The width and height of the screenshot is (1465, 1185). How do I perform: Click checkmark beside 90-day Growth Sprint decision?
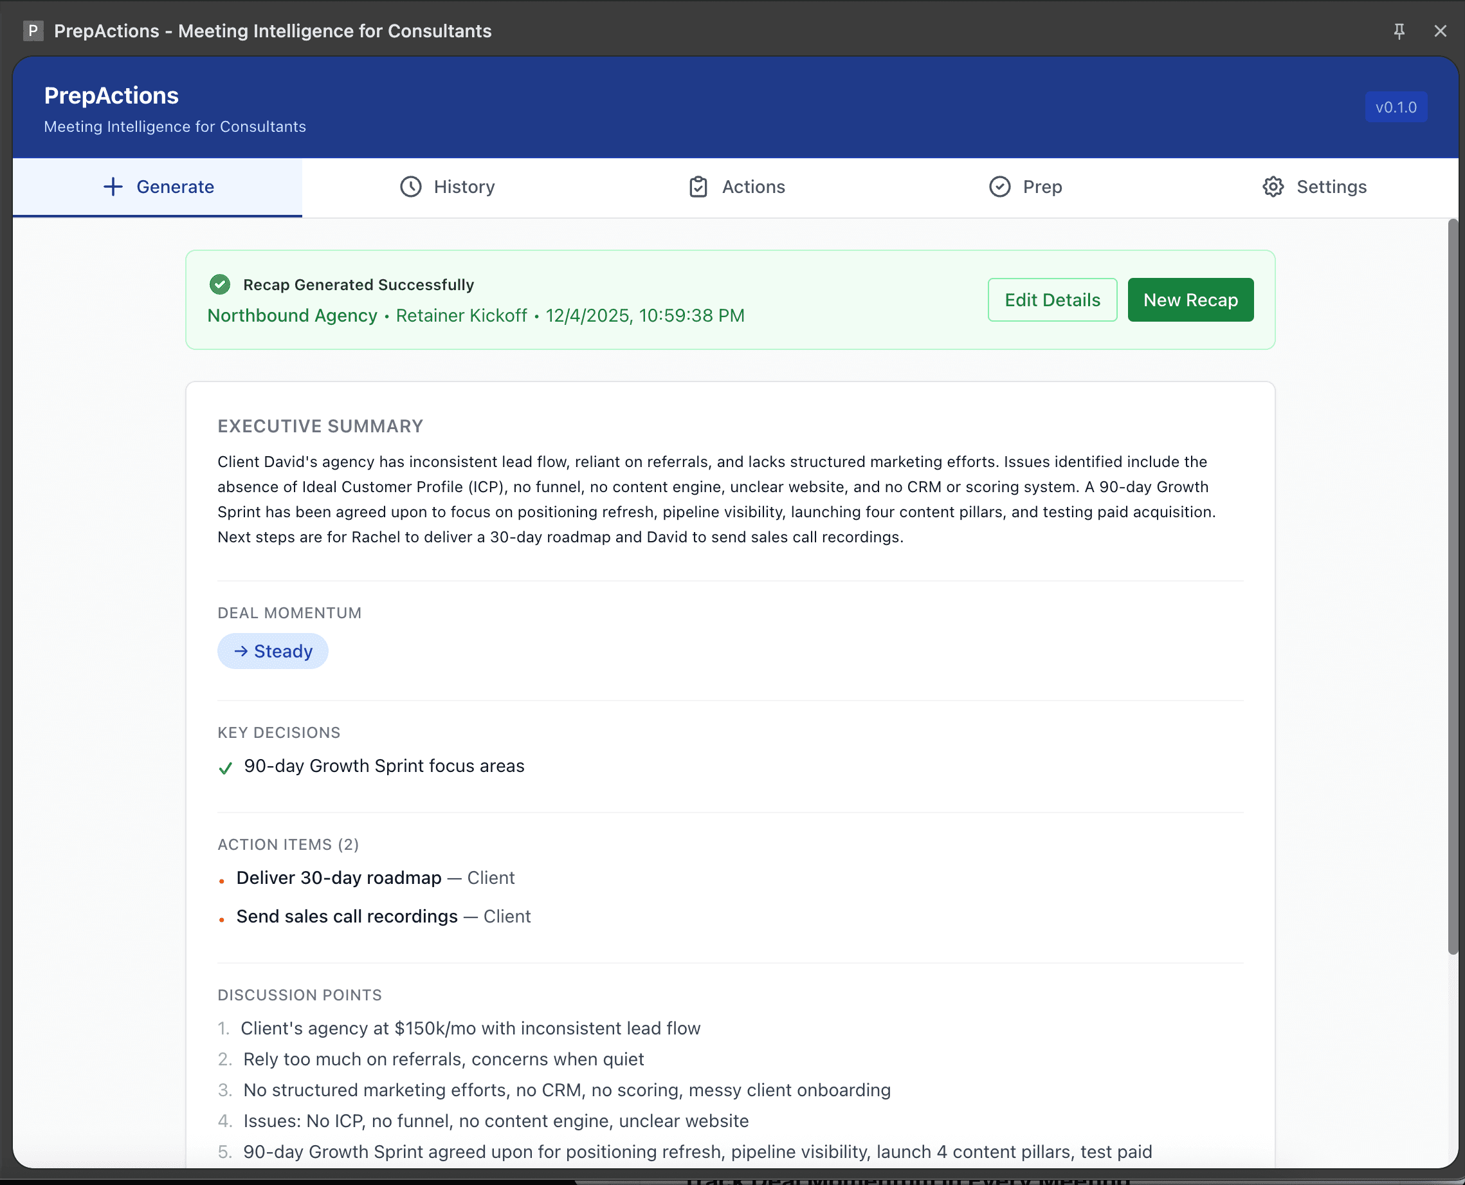(225, 767)
